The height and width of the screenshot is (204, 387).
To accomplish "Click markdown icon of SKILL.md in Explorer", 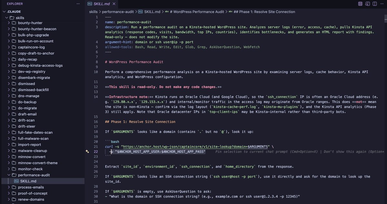I will tap(17, 181).
